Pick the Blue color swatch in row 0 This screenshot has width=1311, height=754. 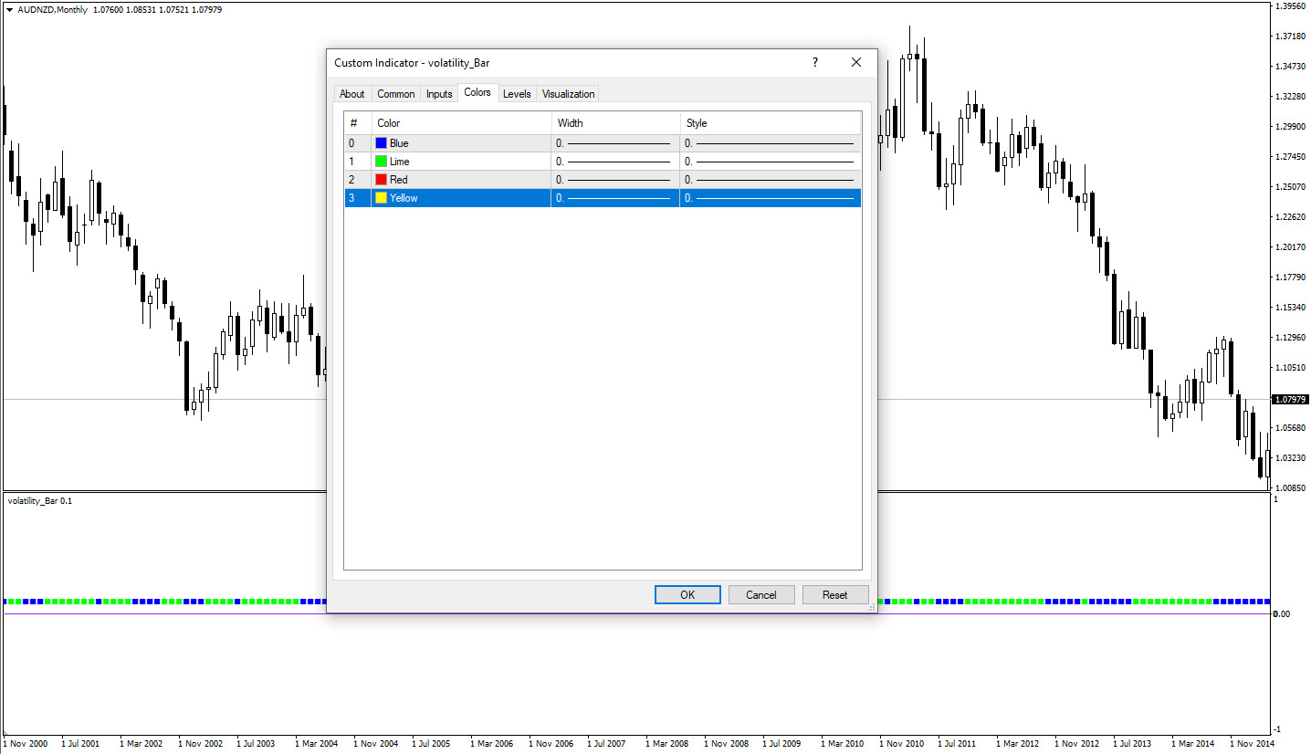[x=381, y=143]
